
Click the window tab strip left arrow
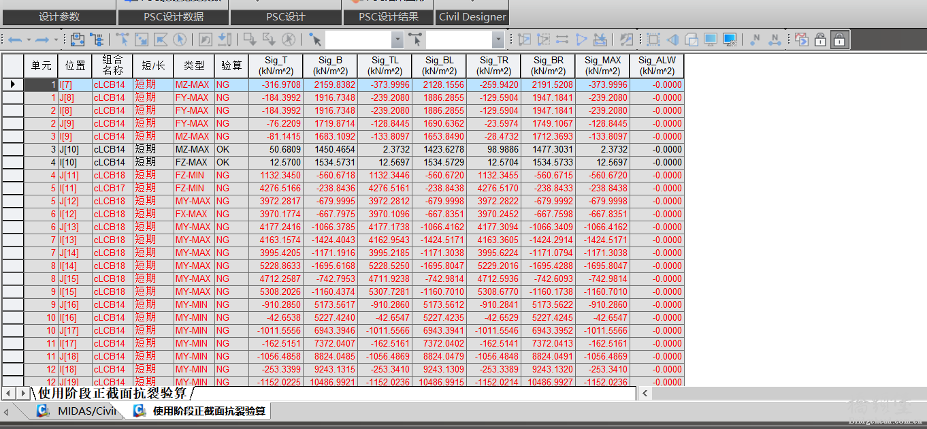(x=6, y=411)
